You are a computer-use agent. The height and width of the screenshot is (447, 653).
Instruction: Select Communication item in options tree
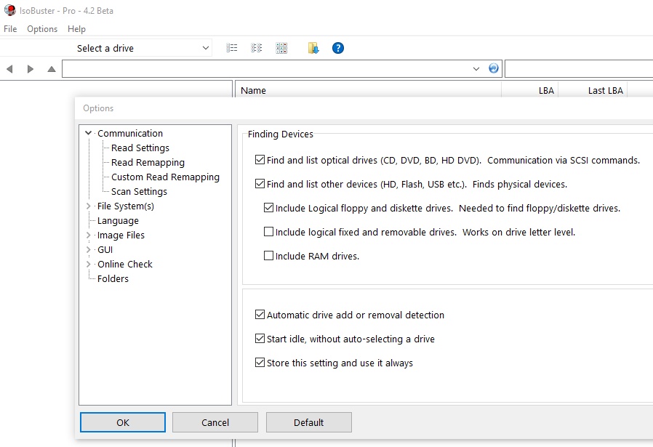pos(130,133)
